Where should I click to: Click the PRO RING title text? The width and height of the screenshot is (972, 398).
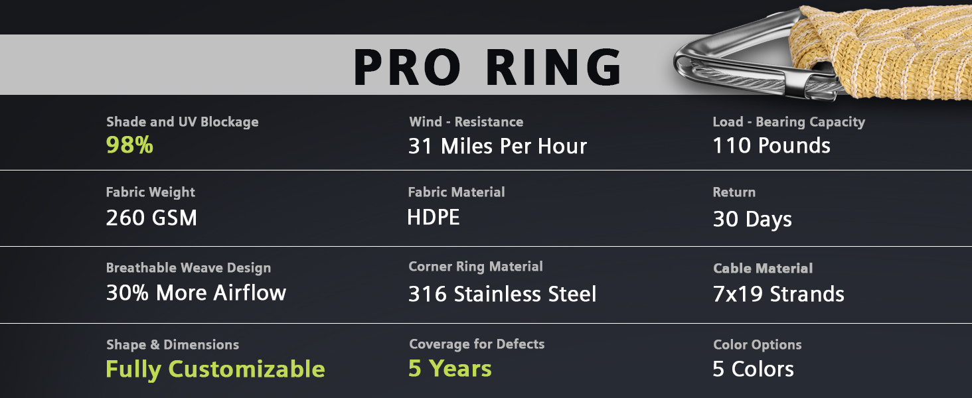pyautogui.click(x=487, y=66)
